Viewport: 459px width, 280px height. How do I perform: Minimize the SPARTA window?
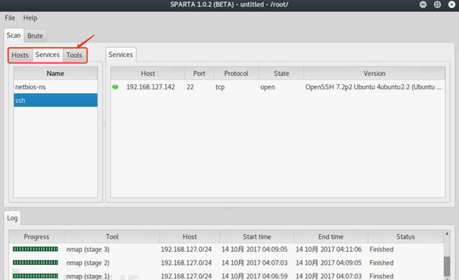coord(423,4)
